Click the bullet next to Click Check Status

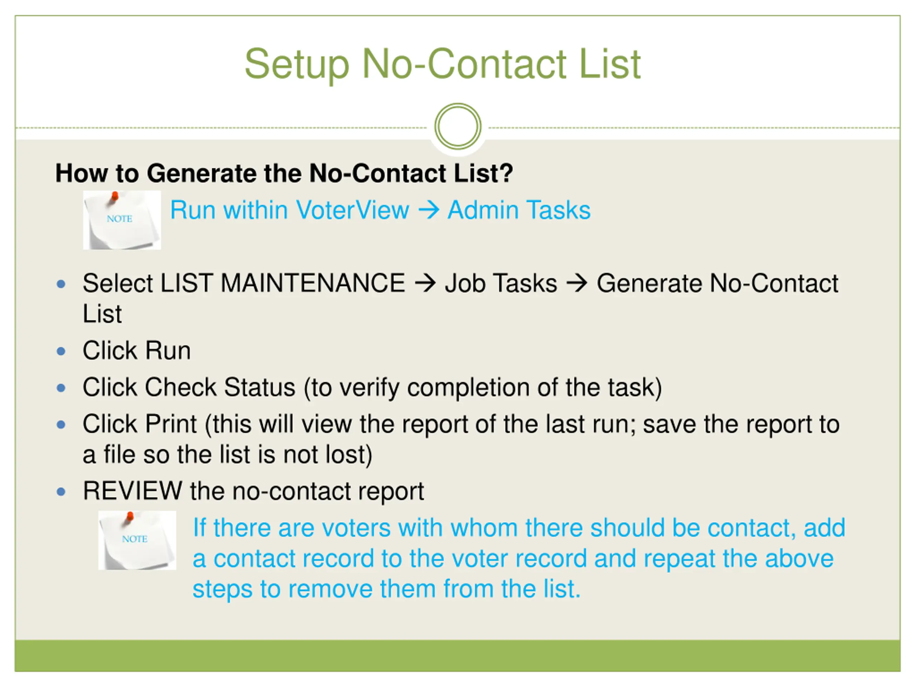click(x=61, y=388)
